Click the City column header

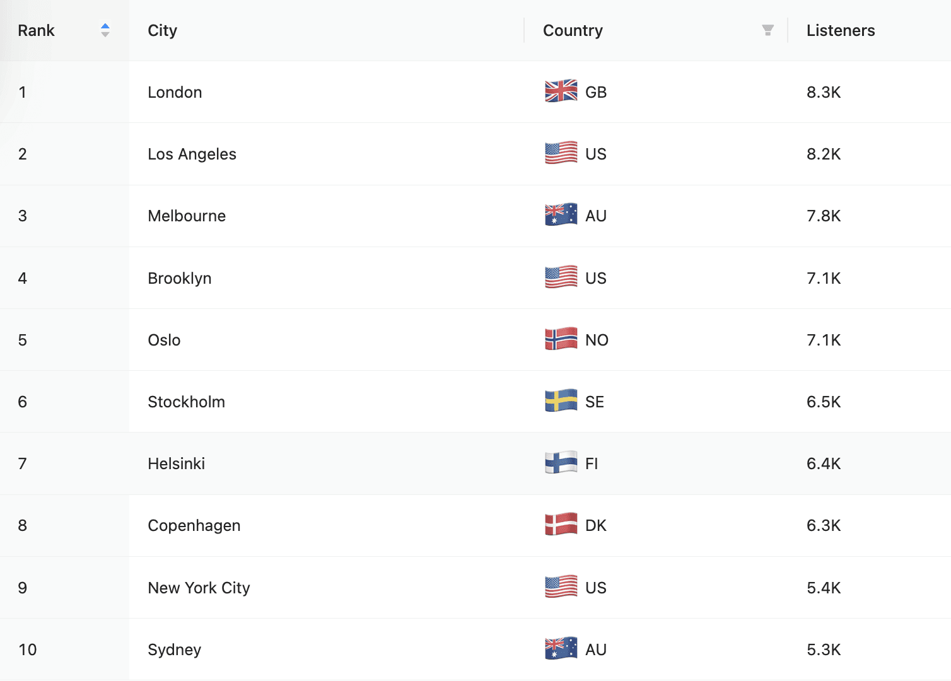pos(163,30)
